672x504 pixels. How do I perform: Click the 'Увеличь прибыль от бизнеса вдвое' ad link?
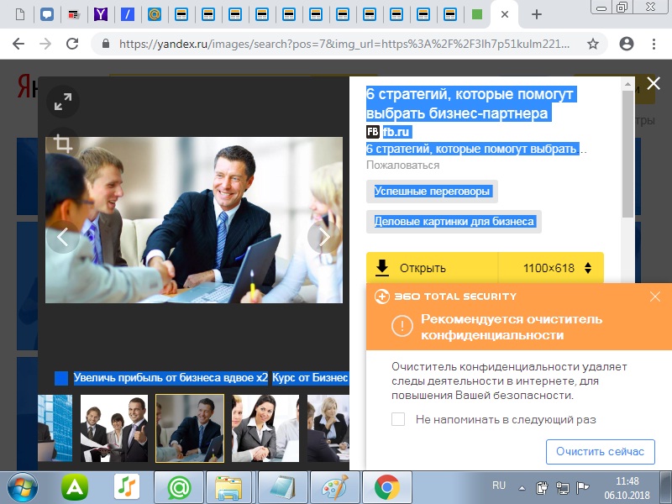(x=171, y=377)
